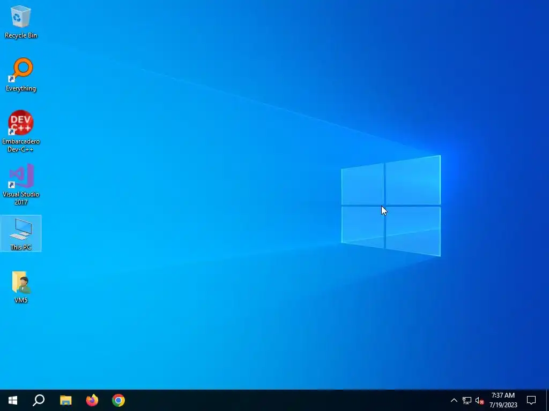
Task: Click the Show desktop sliver at the taskbar's far end
Action: pyautogui.click(x=547, y=400)
